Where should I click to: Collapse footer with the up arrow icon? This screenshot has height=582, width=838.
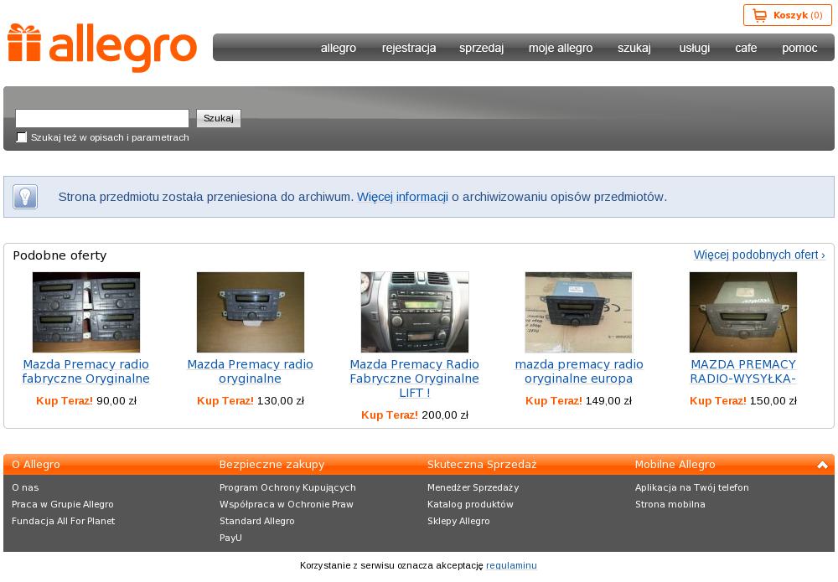823,465
